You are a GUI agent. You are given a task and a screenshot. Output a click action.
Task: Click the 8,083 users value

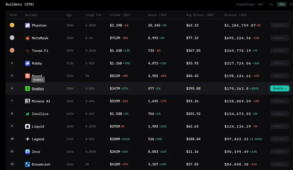point(153,152)
